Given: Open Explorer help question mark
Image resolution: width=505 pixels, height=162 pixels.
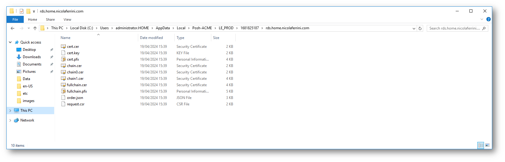Looking at the screenshot, I should click(x=489, y=19).
